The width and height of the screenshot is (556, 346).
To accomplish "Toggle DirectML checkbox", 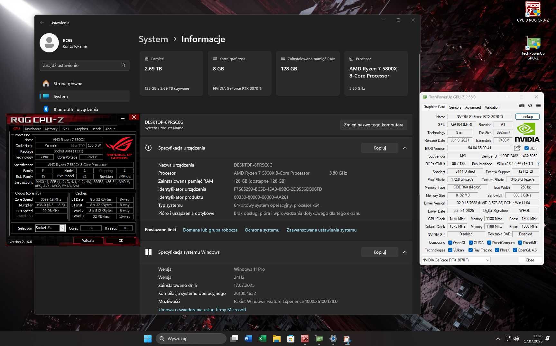I will pos(520,243).
